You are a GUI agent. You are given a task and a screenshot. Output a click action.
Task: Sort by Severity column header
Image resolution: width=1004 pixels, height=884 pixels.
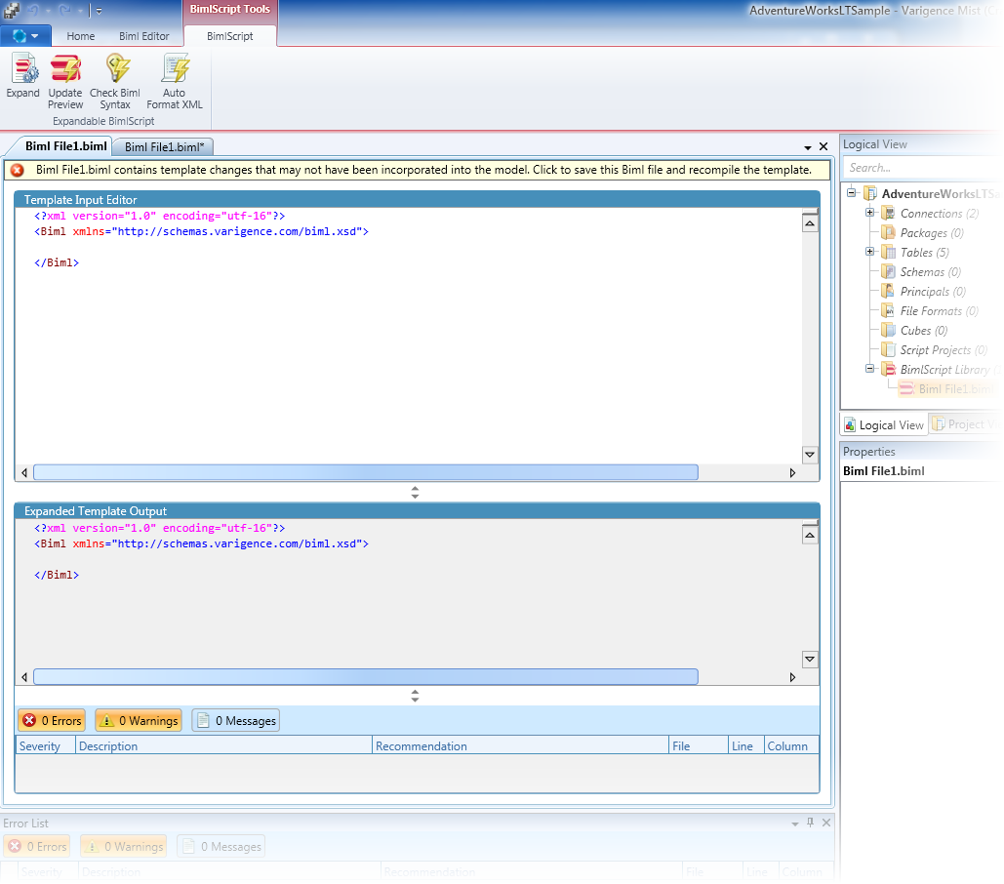46,745
